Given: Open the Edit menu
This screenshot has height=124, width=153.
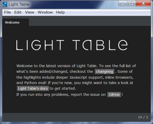Looking at the screenshot, I should click(x=18, y=12).
